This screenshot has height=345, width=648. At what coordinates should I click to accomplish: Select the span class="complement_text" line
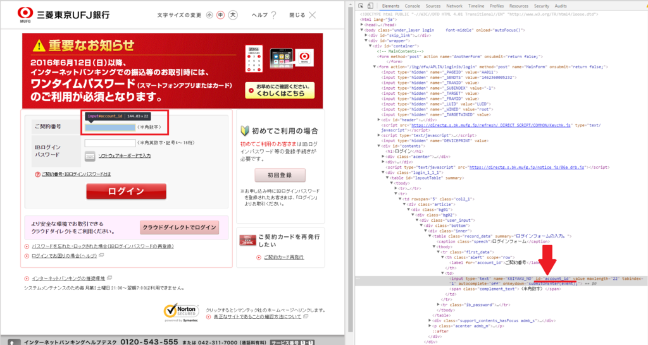tap(505, 289)
